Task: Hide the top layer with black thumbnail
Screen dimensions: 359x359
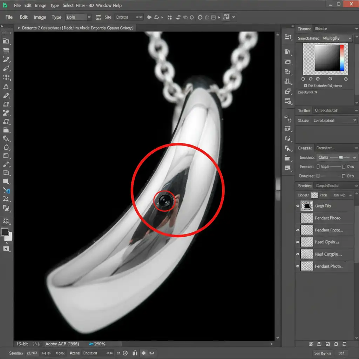Action: pyautogui.click(x=298, y=206)
